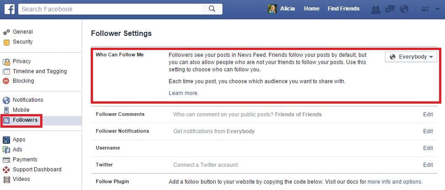The image size is (445, 190).
Task: Click the Videos film icon
Action: click(x=6, y=179)
